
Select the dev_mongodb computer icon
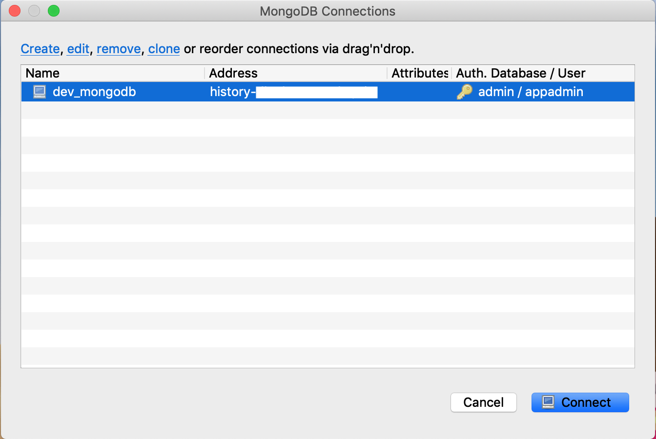pyautogui.click(x=40, y=92)
